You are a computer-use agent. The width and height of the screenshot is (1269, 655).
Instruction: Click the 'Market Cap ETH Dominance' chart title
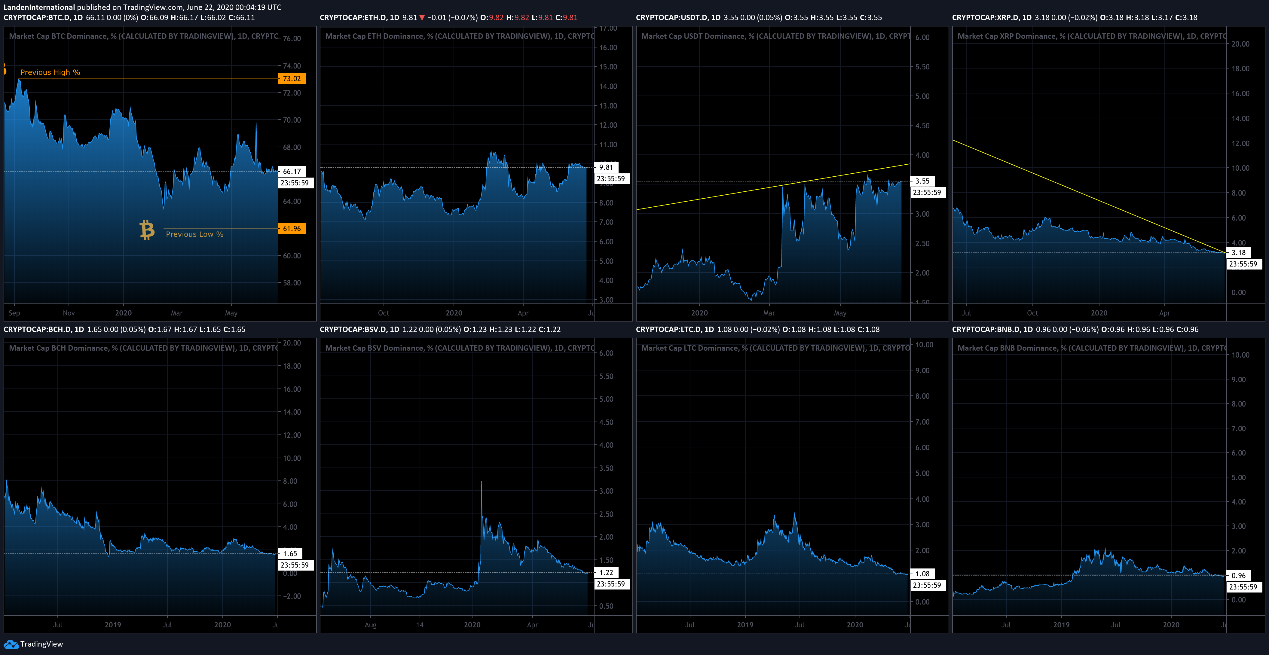[460, 36]
